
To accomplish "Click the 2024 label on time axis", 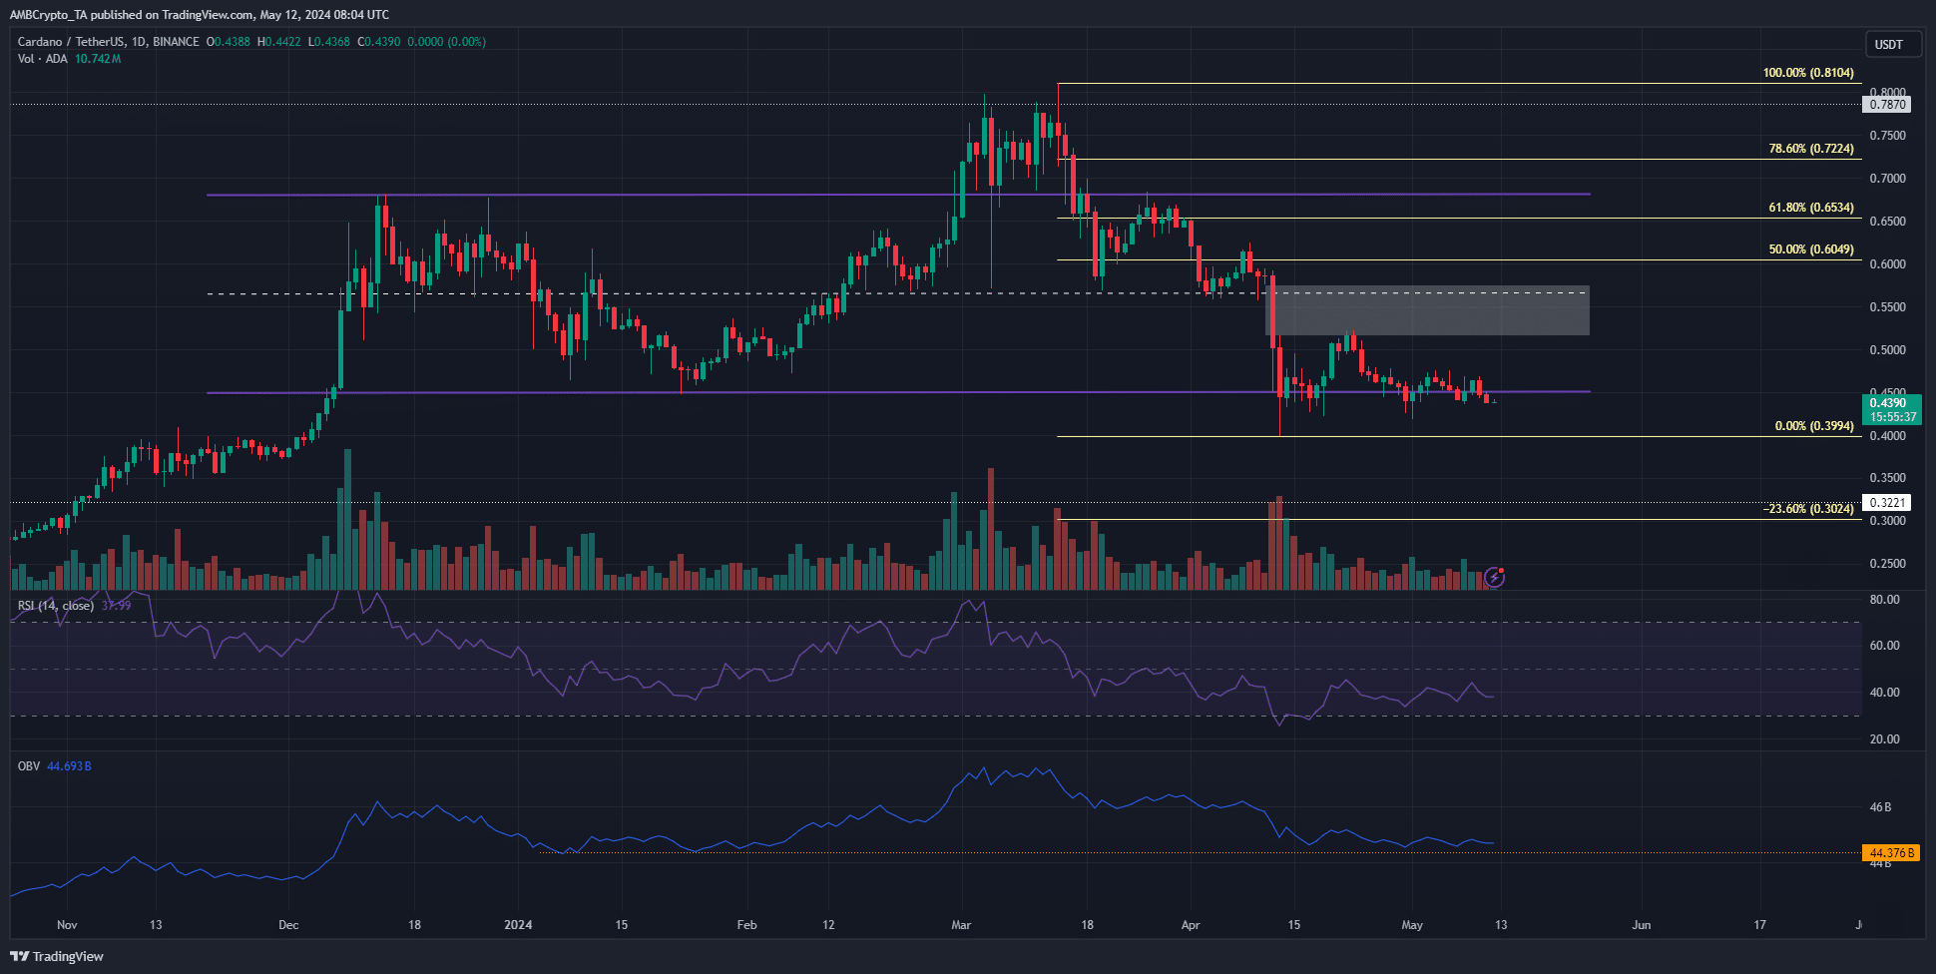I will 518,925.
